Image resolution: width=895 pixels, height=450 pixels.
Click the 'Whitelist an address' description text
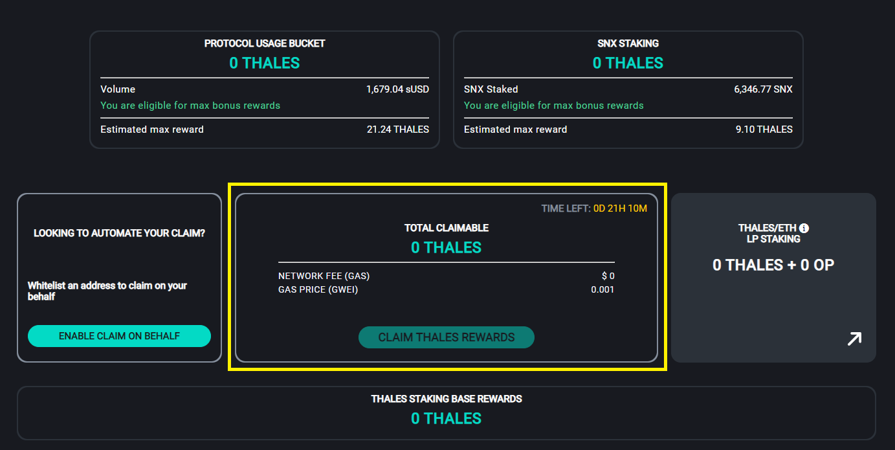point(107,291)
